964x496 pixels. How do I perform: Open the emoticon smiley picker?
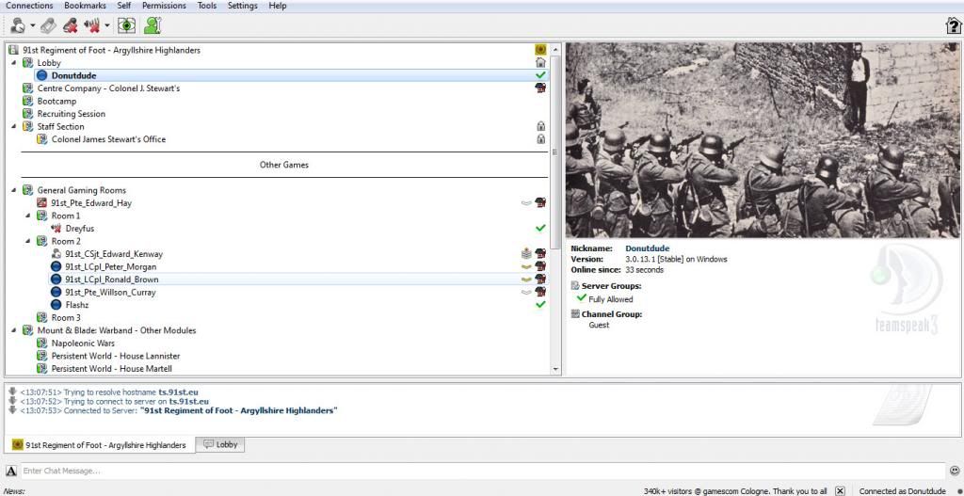point(954,471)
